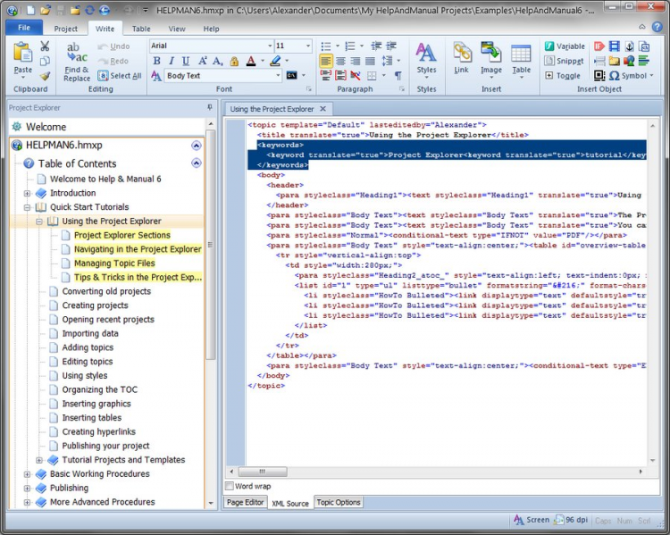Insert a Variable from the ribbon
This screenshot has height=535, width=670.
563,46
